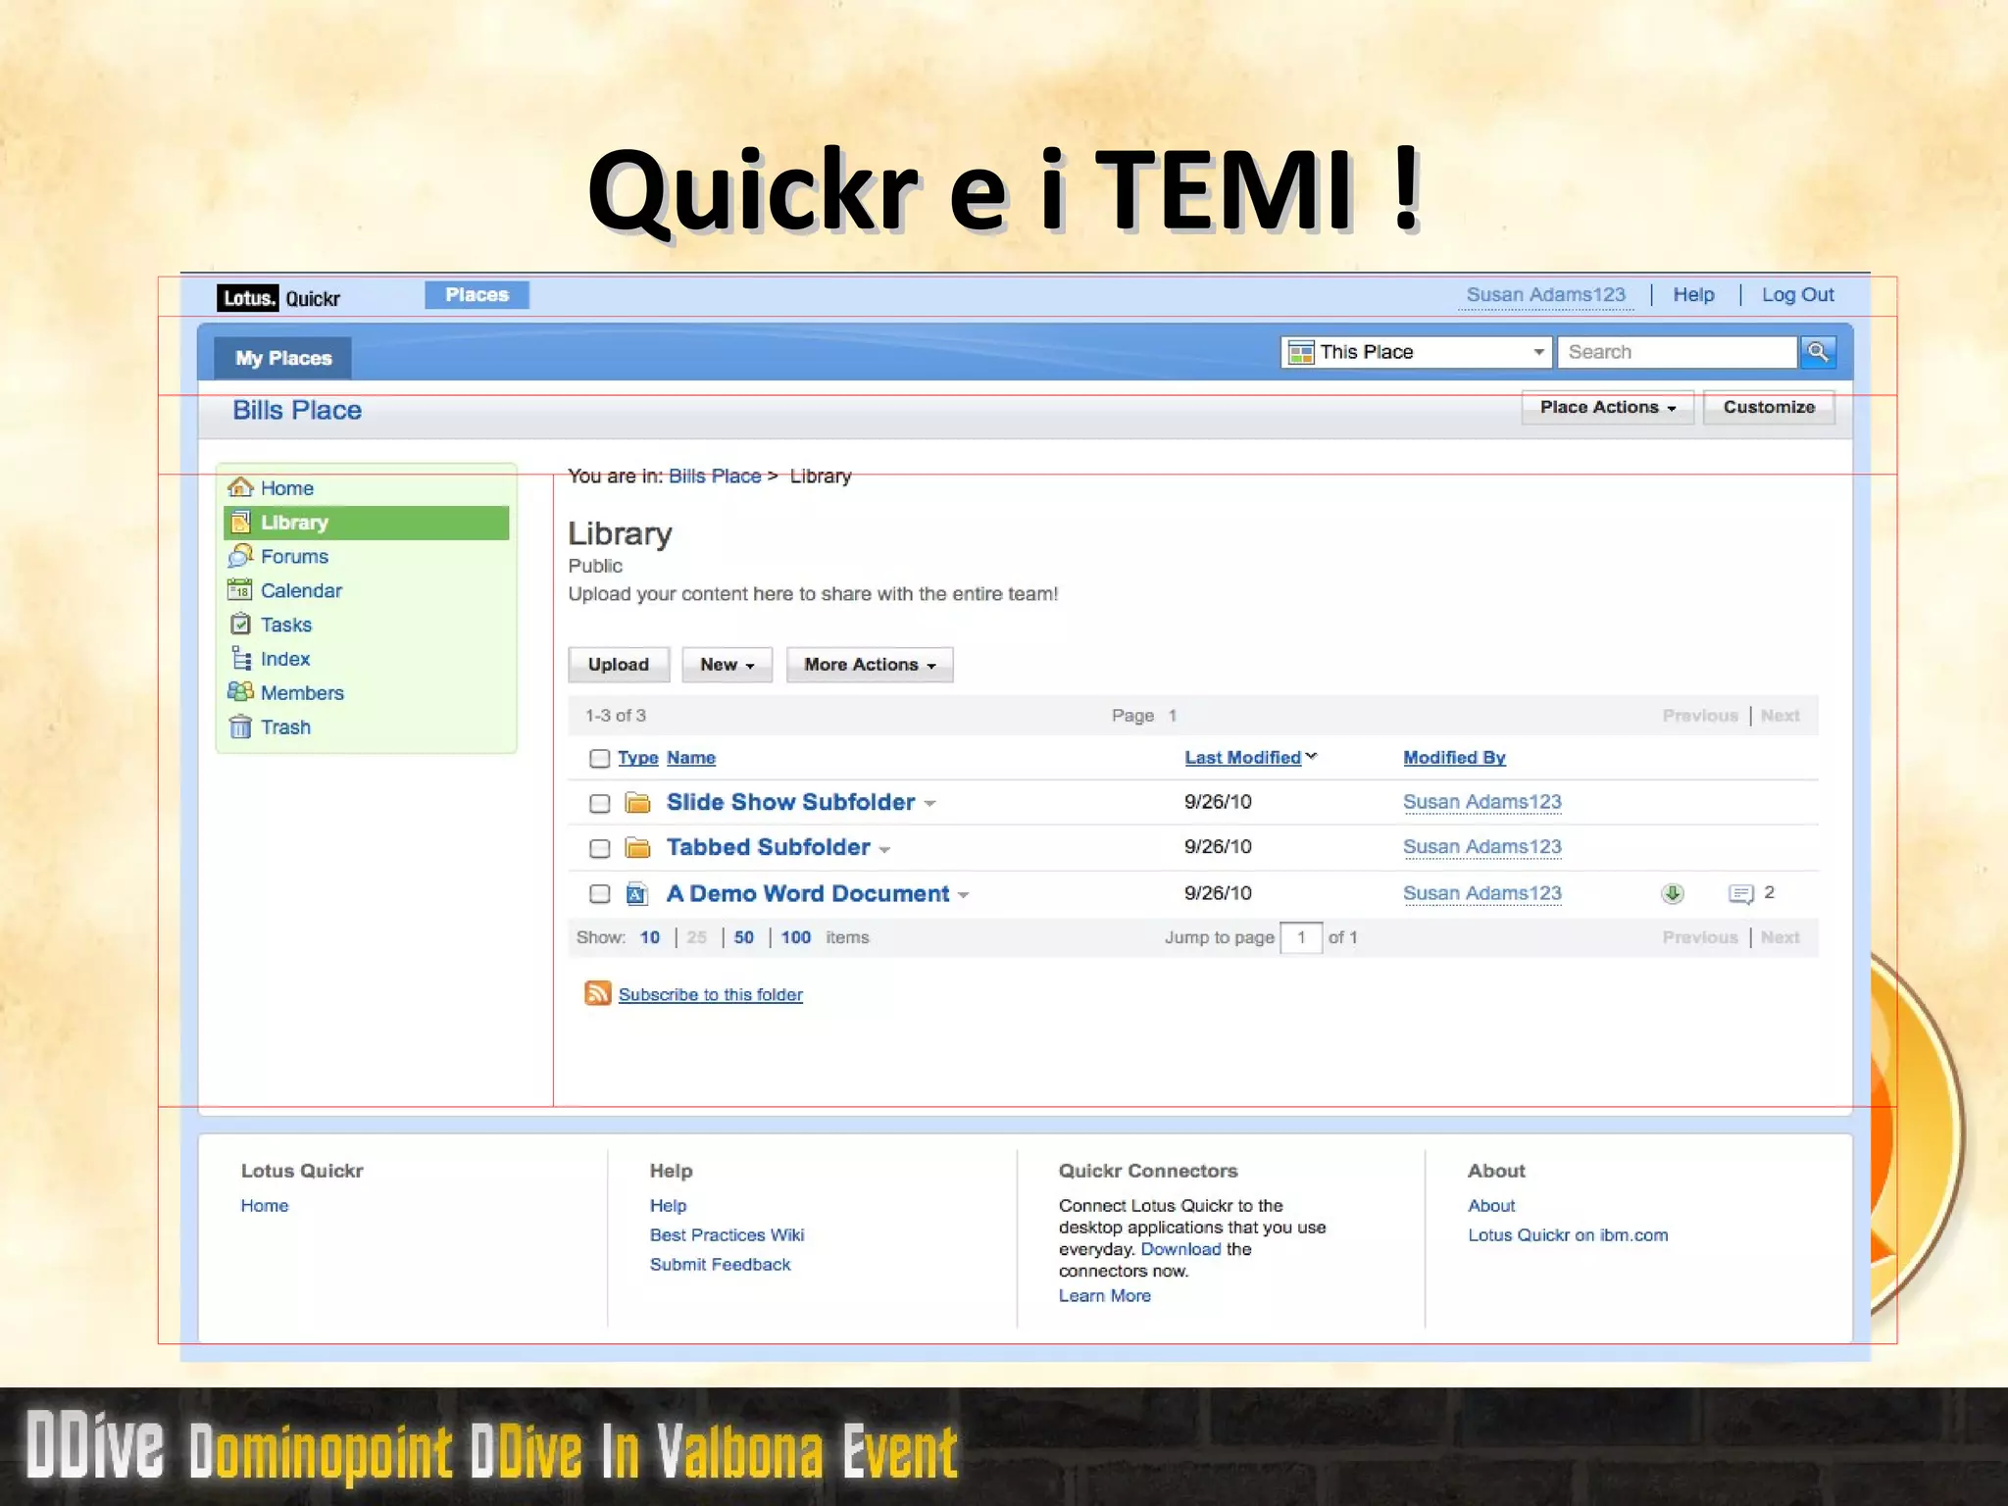Click the Tabbed Subfolder folder icon
2008x1506 pixels.
point(638,848)
